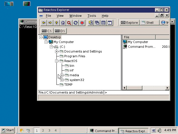This screenshot has width=178, height=134.
Task: Click the File column header
Action: (139, 37)
